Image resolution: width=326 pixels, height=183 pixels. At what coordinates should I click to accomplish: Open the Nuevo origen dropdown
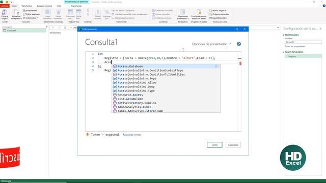coord(218,10)
